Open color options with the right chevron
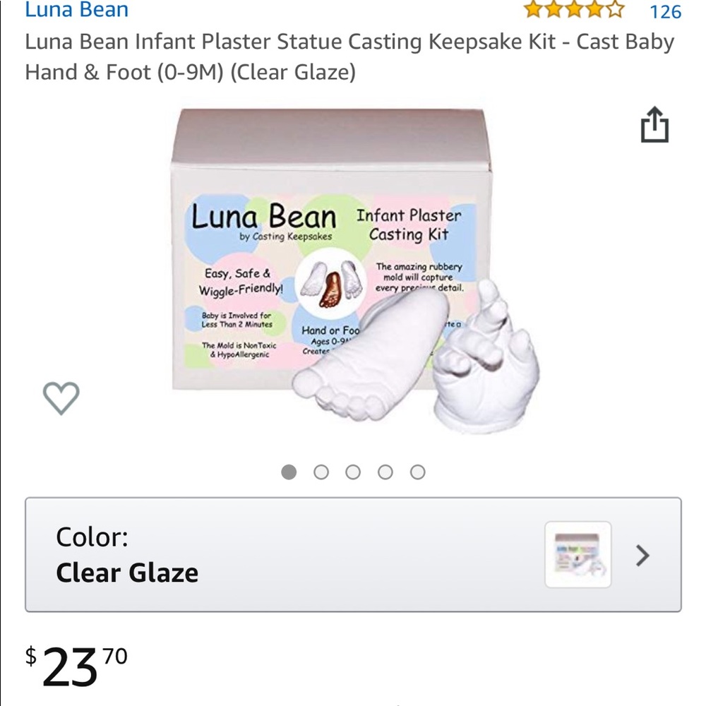The height and width of the screenshot is (706, 706). [x=643, y=556]
